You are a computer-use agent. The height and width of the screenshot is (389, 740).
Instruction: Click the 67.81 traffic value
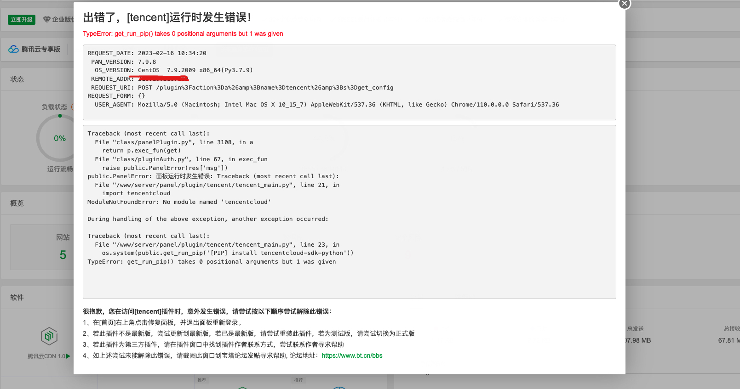click(729, 340)
